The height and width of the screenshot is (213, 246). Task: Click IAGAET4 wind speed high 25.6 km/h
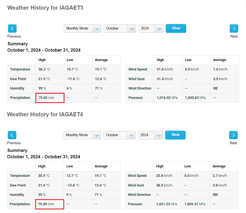pos(164,176)
